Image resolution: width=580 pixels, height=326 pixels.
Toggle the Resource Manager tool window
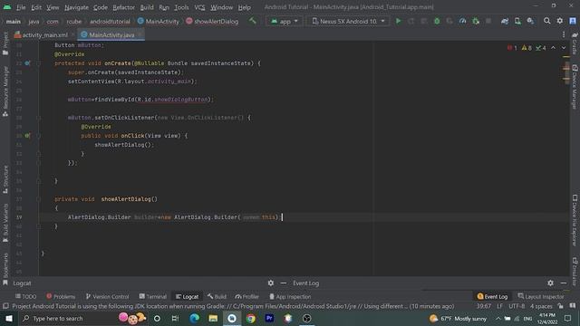tap(5, 91)
